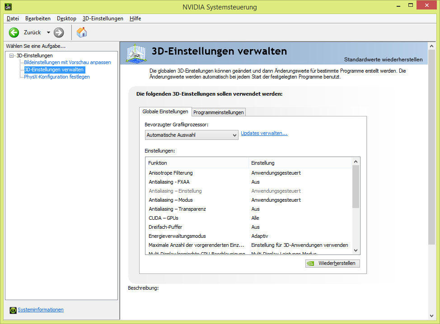440x324 pixels.
Task: Click the main panel vertical scrollbar thumb
Action: pyautogui.click(x=431, y=148)
